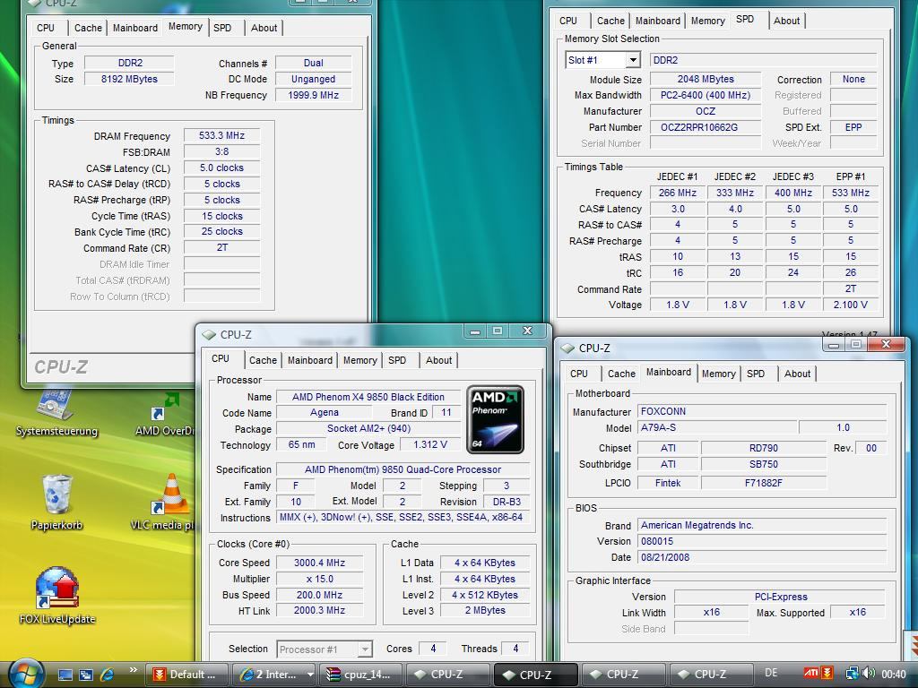918x688 pixels.
Task: Switch to Memory tab in processor window
Action: (x=359, y=360)
